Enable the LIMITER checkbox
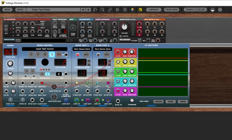Screen dimensions: 232x140 [121, 36]
